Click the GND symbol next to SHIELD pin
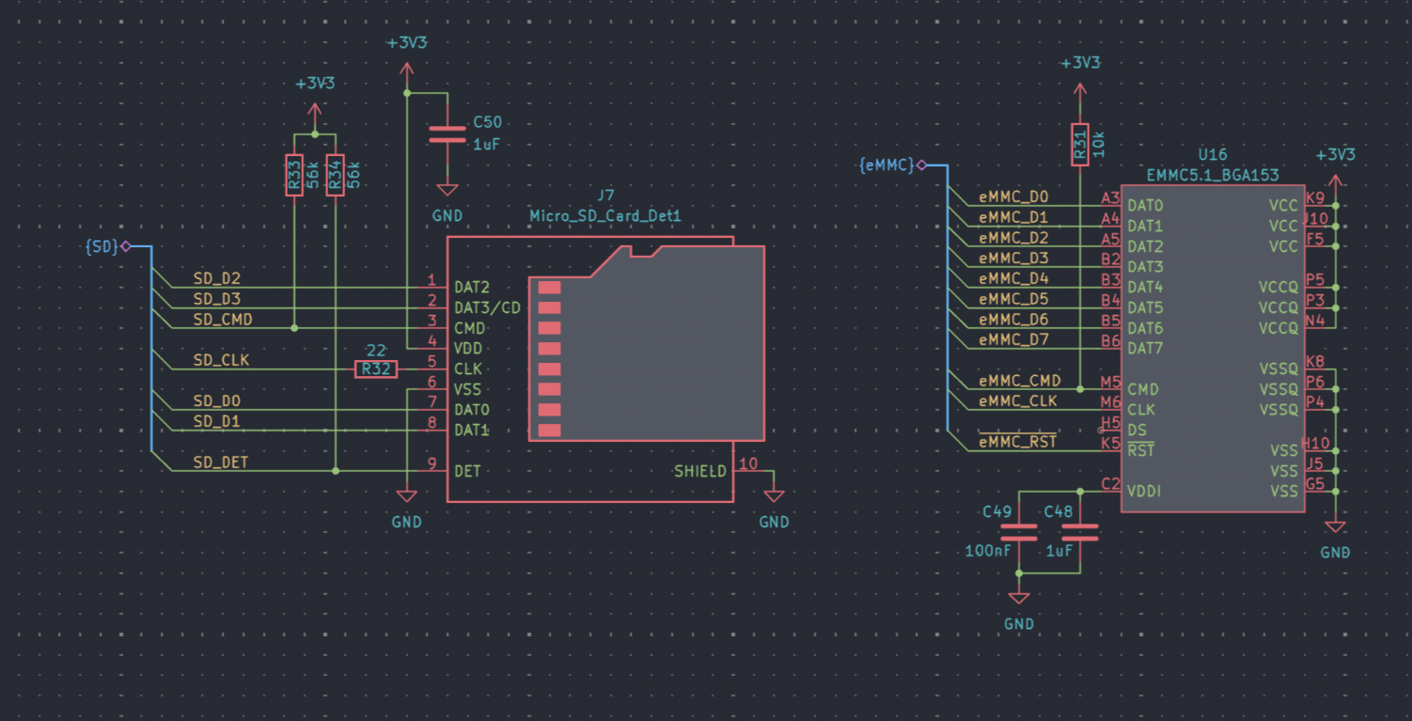Screen dimensions: 1412x721 pos(774,496)
